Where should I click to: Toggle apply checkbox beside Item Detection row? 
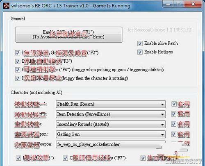tap(174, 114)
